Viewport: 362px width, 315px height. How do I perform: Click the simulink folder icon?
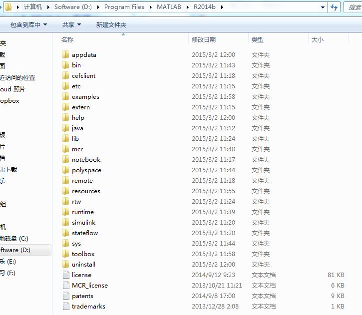[x=66, y=223]
